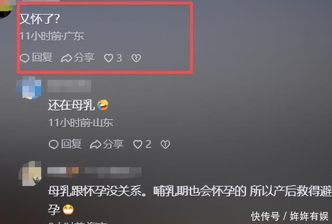Select the comment text 还在母乳
Screen dimensions: 332x224
pos(72,105)
